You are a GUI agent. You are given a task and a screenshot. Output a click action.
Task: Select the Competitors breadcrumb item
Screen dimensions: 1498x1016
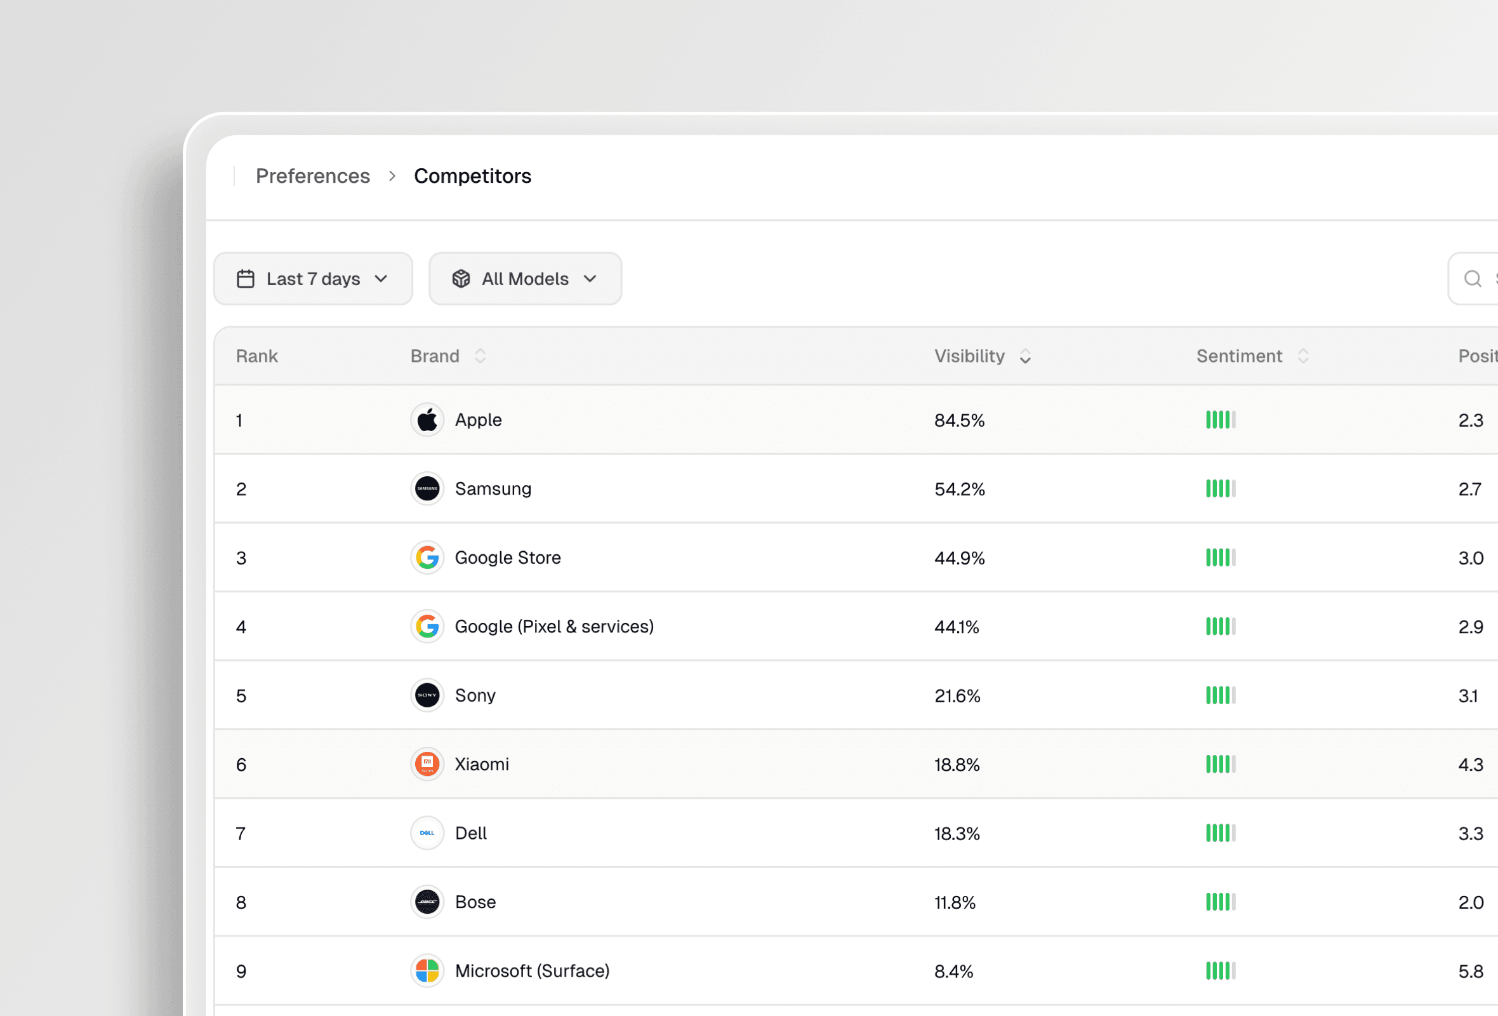(x=472, y=175)
